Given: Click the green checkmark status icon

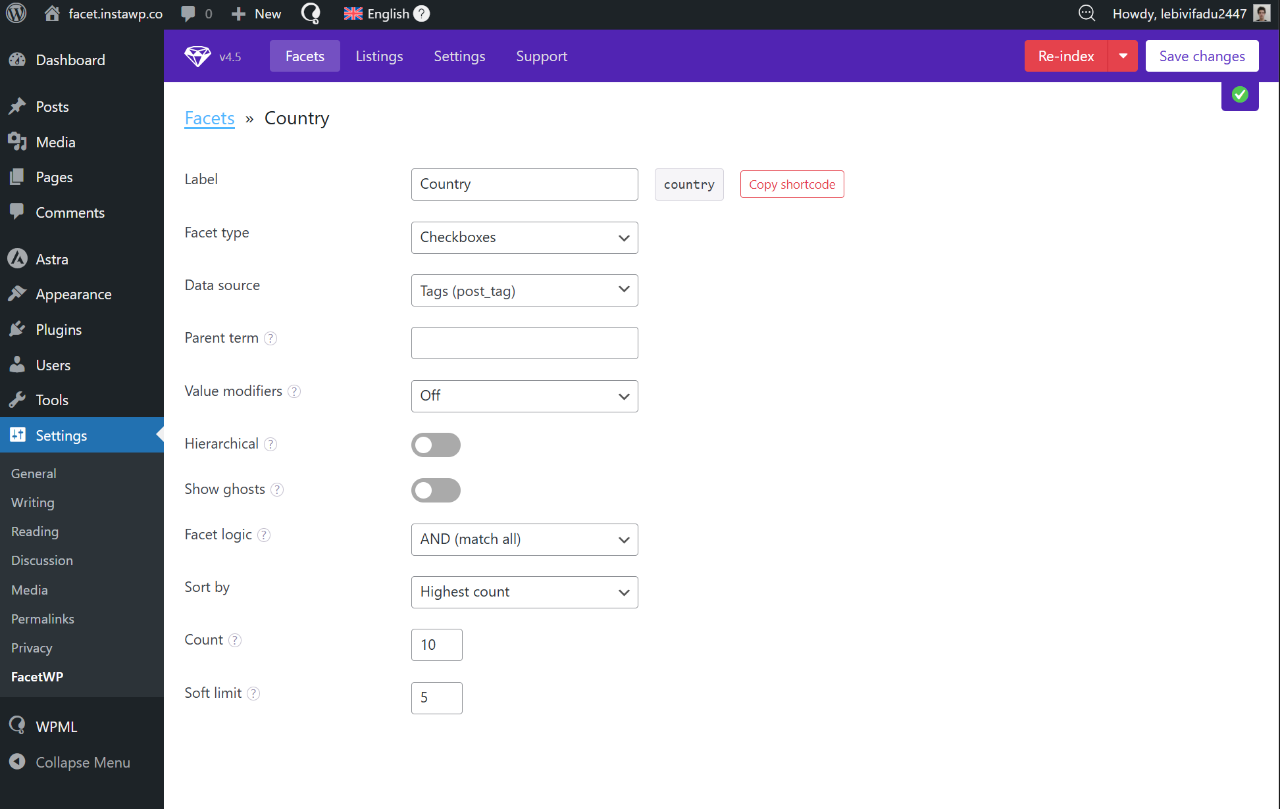Looking at the screenshot, I should [x=1240, y=95].
